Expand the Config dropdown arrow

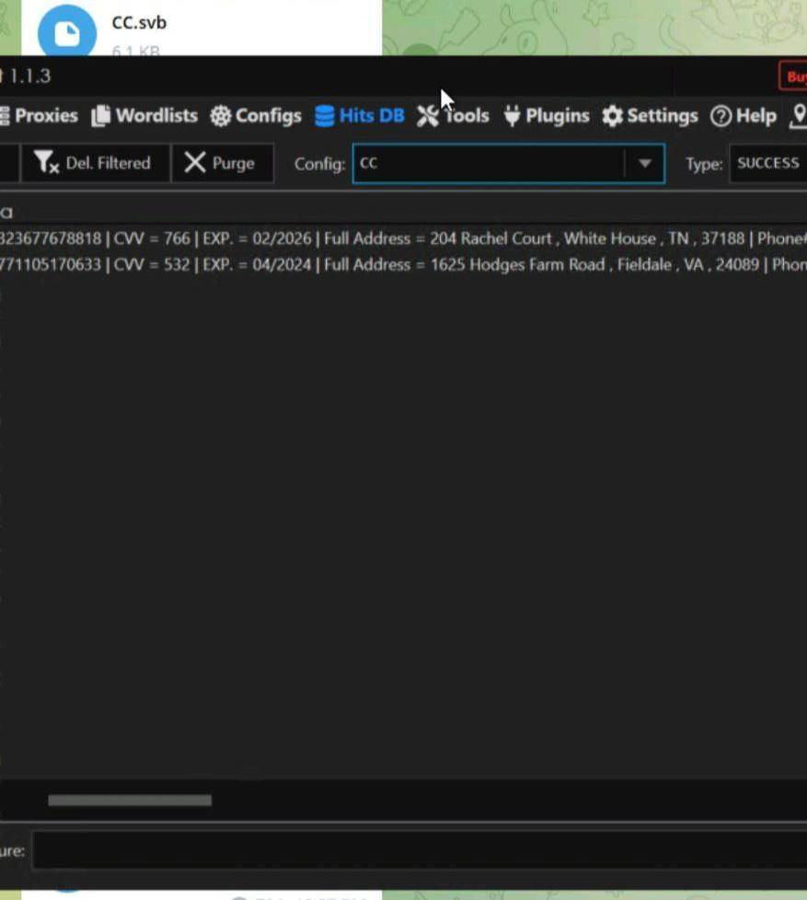644,164
